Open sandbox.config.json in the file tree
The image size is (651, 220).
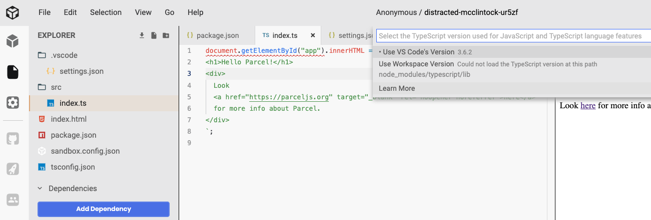(85, 151)
